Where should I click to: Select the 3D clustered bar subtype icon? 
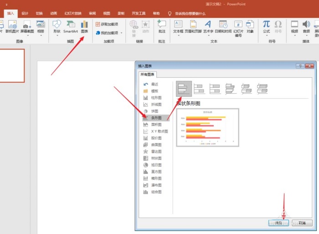point(231,89)
